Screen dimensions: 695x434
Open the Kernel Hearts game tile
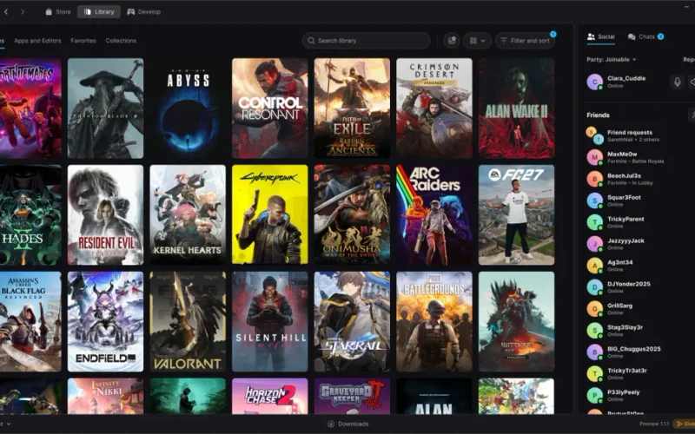(188, 214)
